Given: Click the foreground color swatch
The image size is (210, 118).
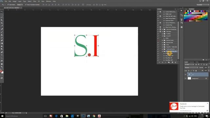Looking at the screenshot, I should (1, 71).
